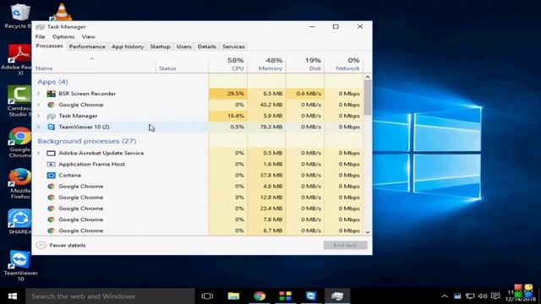Image resolution: width=541 pixels, height=304 pixels.
Task: Collapse to Fewer details
Action: pos(61,245)
